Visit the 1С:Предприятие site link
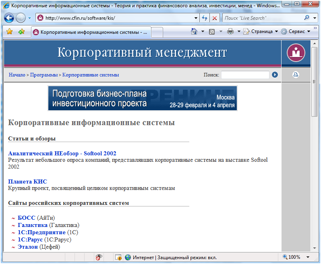The height and width of the screenshot is (264, 321). pyautogui.click(x=41, y=232)
